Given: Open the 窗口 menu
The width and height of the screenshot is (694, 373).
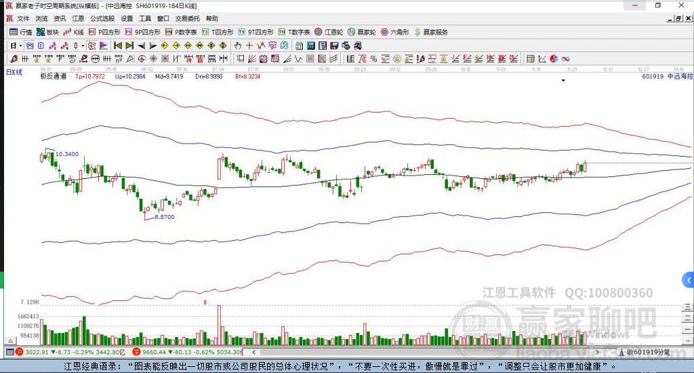Looking at the screenshot, I should point(163,18).
